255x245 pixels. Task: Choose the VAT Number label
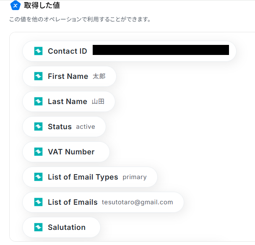pyautogui.click(x=71, y=152)
